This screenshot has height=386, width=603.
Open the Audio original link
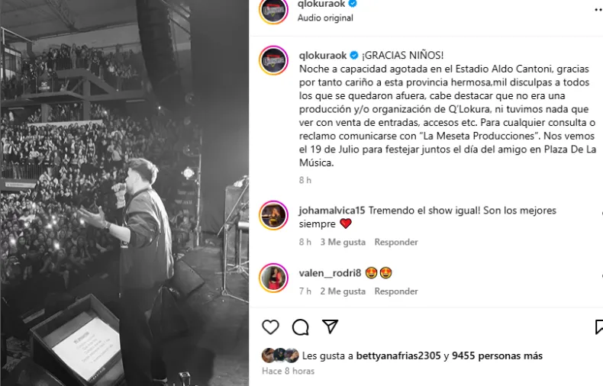pos(325,18)
